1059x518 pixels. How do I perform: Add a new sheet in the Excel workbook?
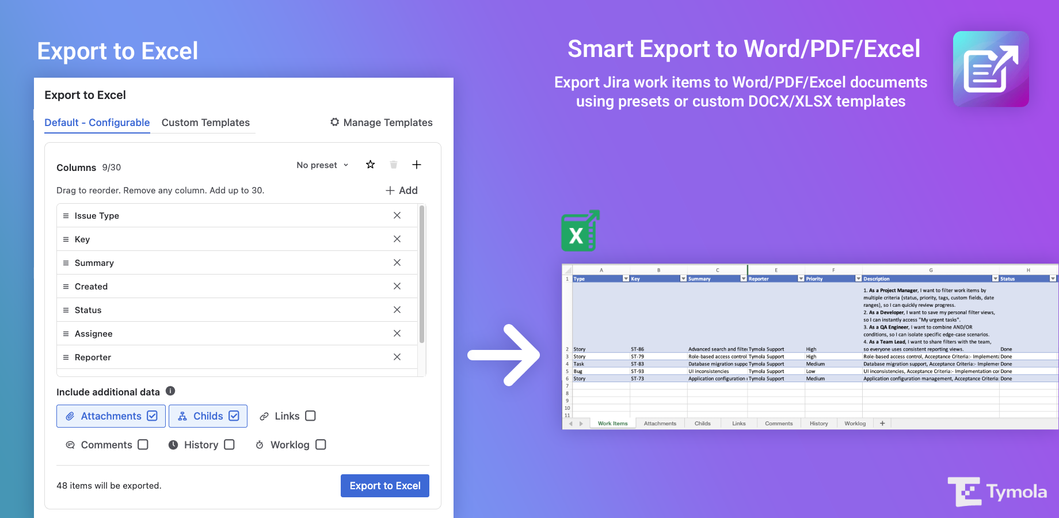pos(882,423)
